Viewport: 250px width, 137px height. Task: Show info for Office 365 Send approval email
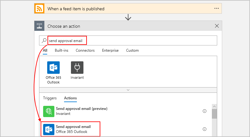tap(205, 129)
